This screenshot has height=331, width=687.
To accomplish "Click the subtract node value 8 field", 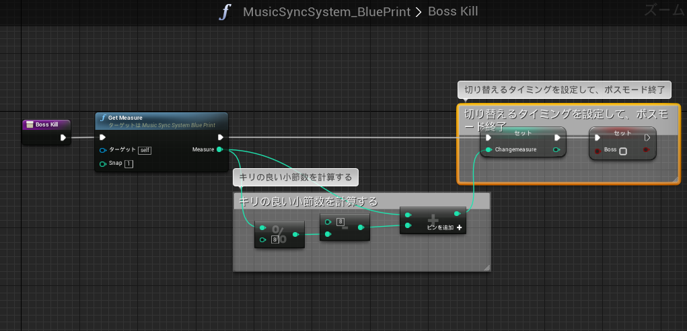I will point(340,222).
